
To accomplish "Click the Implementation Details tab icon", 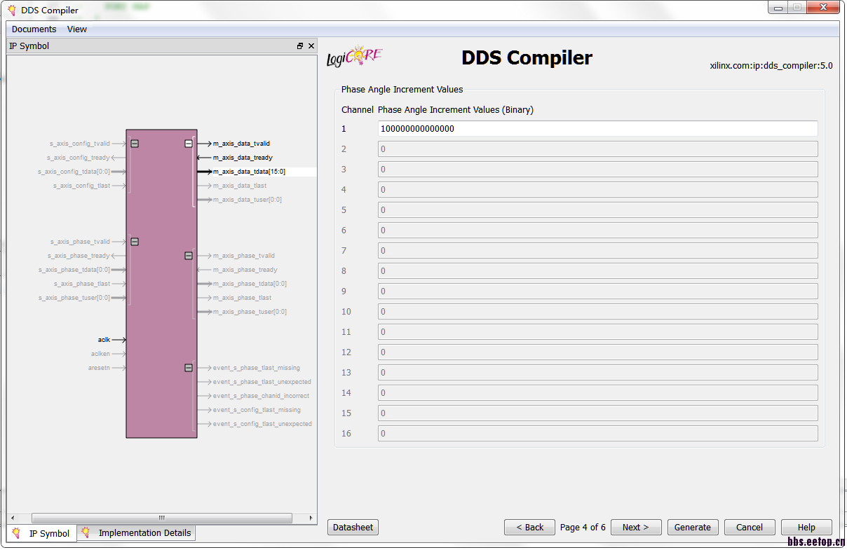I will click(86, 532).
